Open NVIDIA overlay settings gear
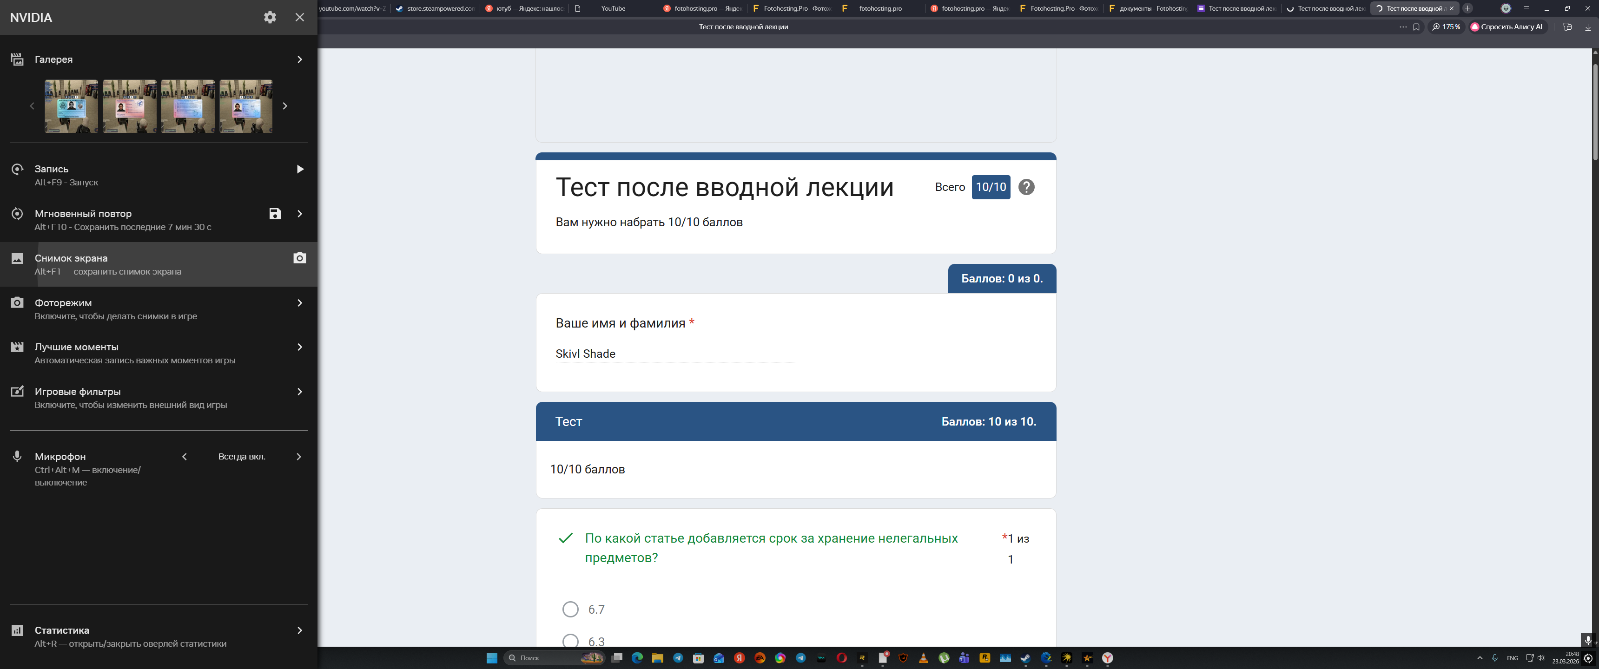The width and height of the screenshot is (1599, 669). click(270, 17)
